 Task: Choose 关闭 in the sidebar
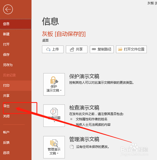16,116
